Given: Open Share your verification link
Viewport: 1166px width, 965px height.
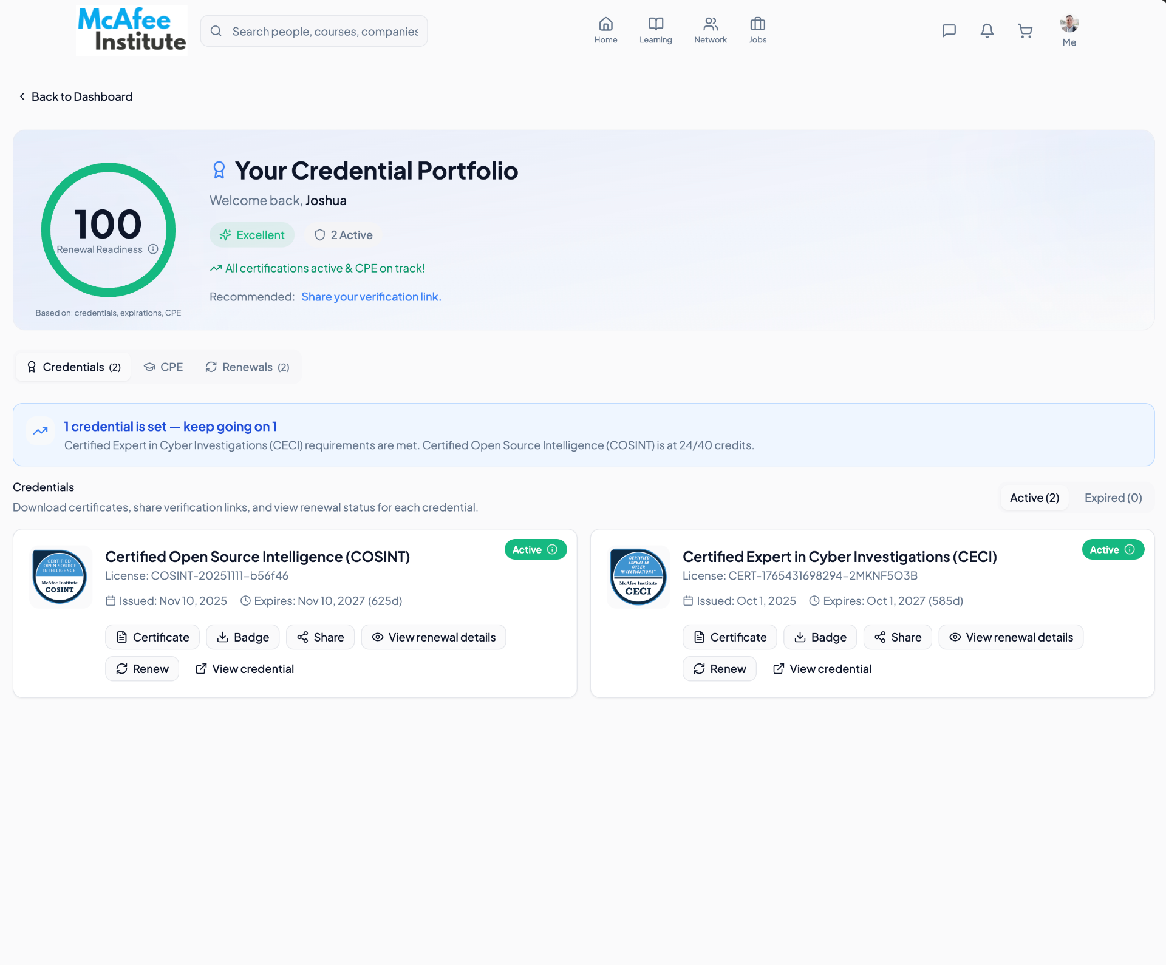Looking at the screenshot, I should [x=371, y=297].
